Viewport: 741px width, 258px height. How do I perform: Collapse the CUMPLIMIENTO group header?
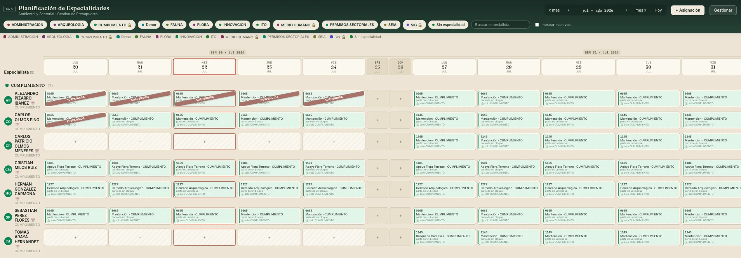[28, 85]
